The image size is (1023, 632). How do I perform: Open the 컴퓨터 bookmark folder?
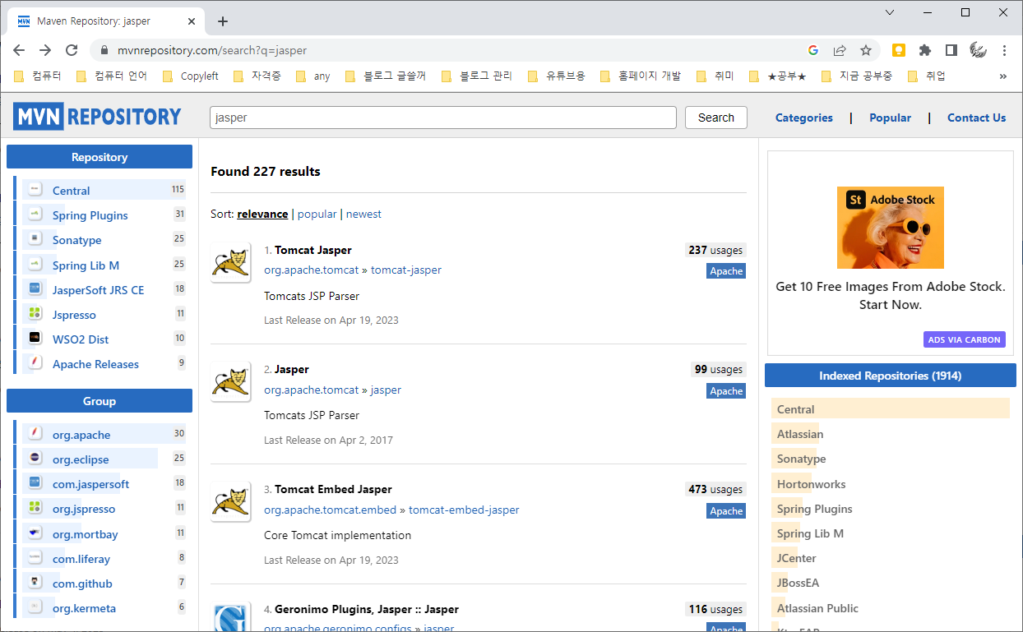coord(38,76)
